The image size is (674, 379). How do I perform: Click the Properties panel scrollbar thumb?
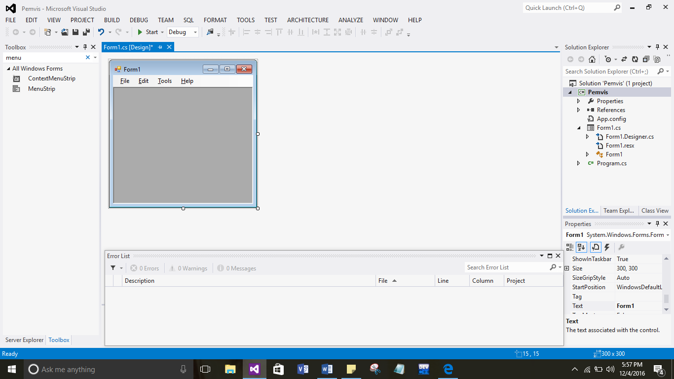pos(666,299)
